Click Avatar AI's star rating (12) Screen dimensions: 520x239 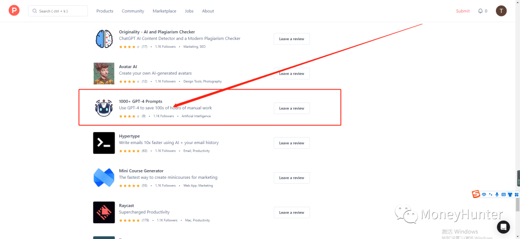(x=133, y=81)
